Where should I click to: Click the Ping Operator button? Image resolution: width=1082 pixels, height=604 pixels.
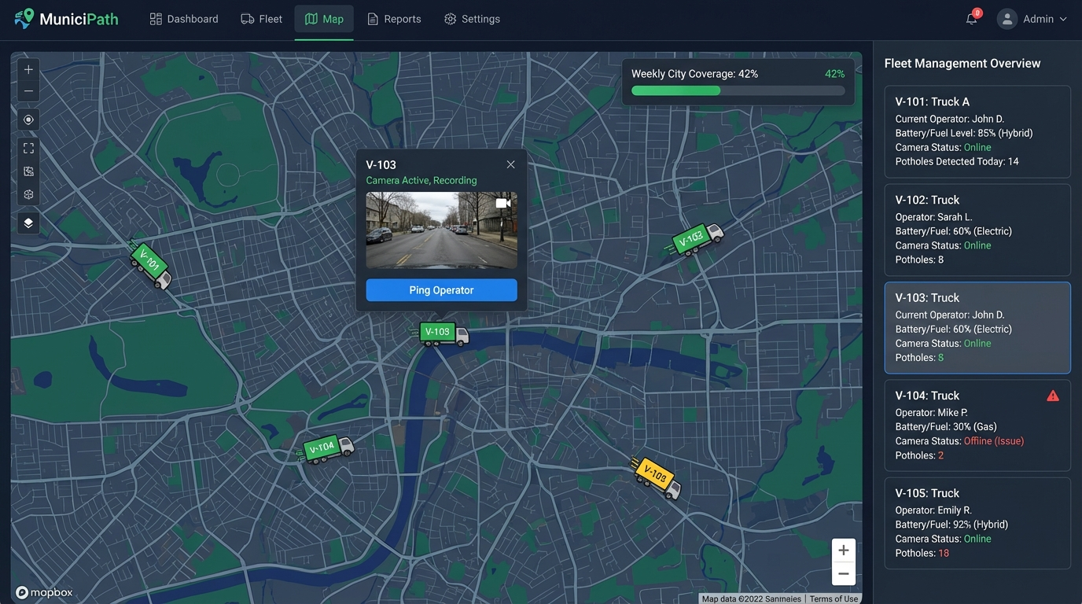pyautogui.click(x=440, y=289)
